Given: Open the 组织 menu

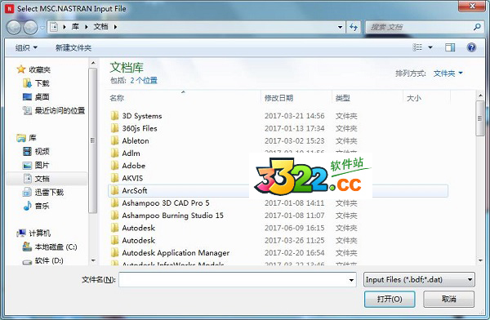Looking at the screenshot, I should click(26, 48).
